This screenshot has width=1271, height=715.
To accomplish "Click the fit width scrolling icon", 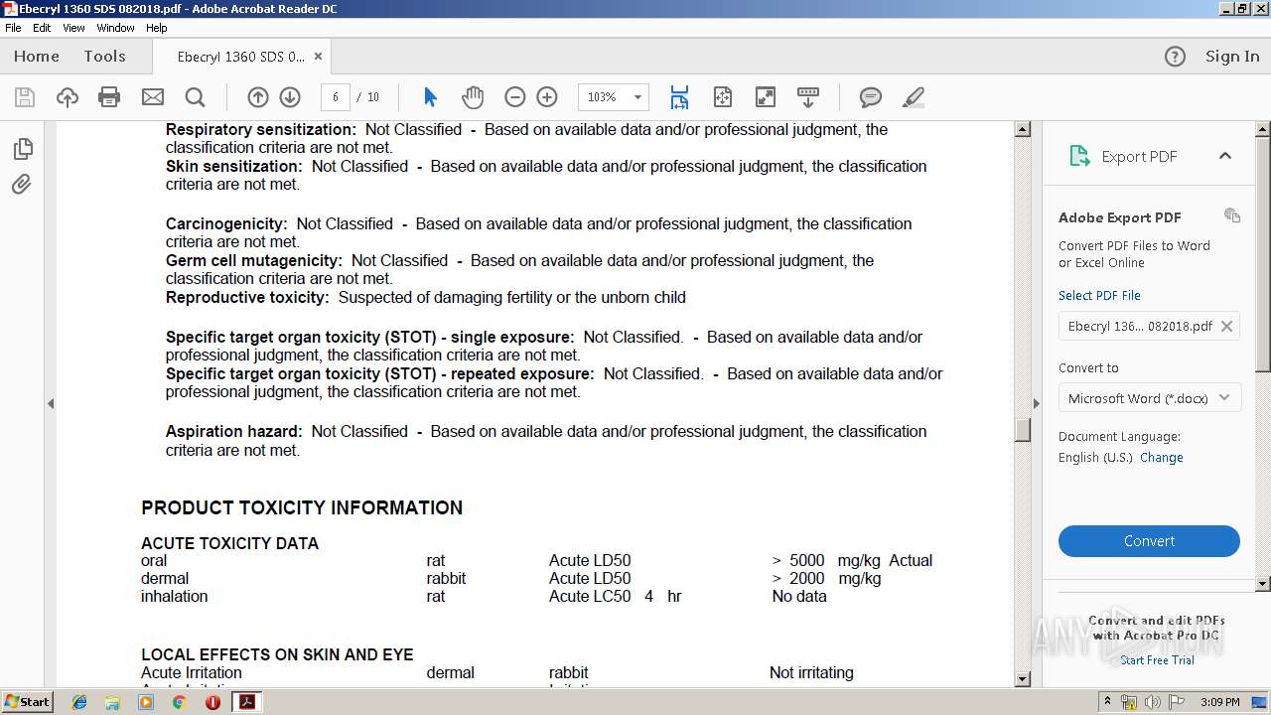I will [679, 97].
